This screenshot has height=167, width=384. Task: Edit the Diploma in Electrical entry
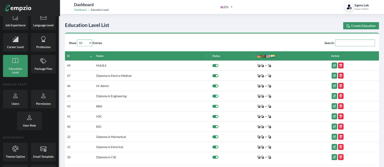pyautogui.click(x=334, y=147)
